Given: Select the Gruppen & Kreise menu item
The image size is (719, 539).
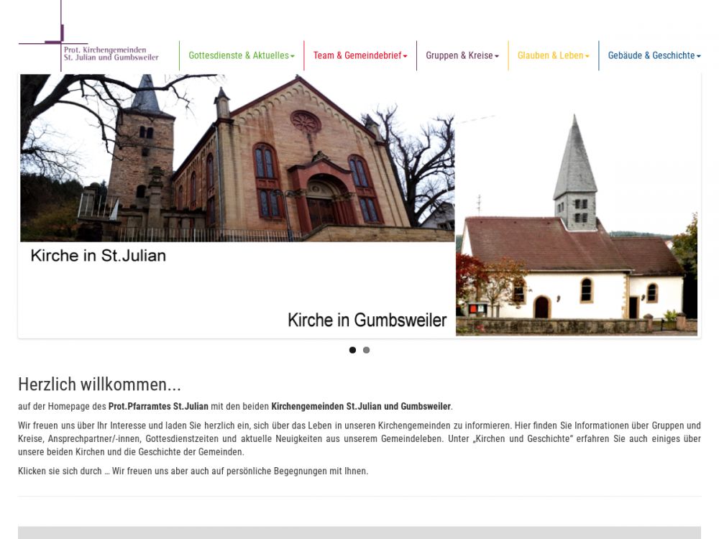Looking at the screenshot, I should coord(459,55).
